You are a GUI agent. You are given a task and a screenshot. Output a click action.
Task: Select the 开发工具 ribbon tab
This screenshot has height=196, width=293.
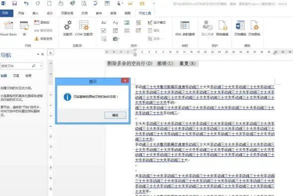(145, 13)
